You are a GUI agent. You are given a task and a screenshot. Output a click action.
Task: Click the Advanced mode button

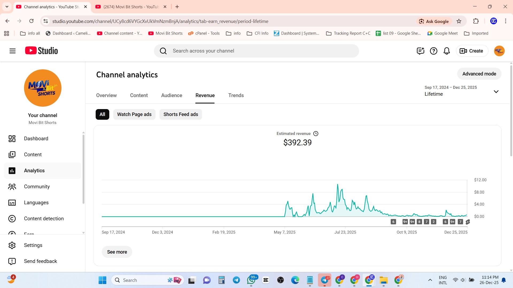(479, 74)
